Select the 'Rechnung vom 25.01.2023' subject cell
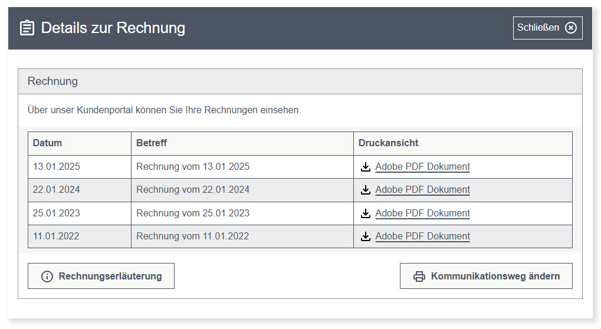 pos(193,213)
